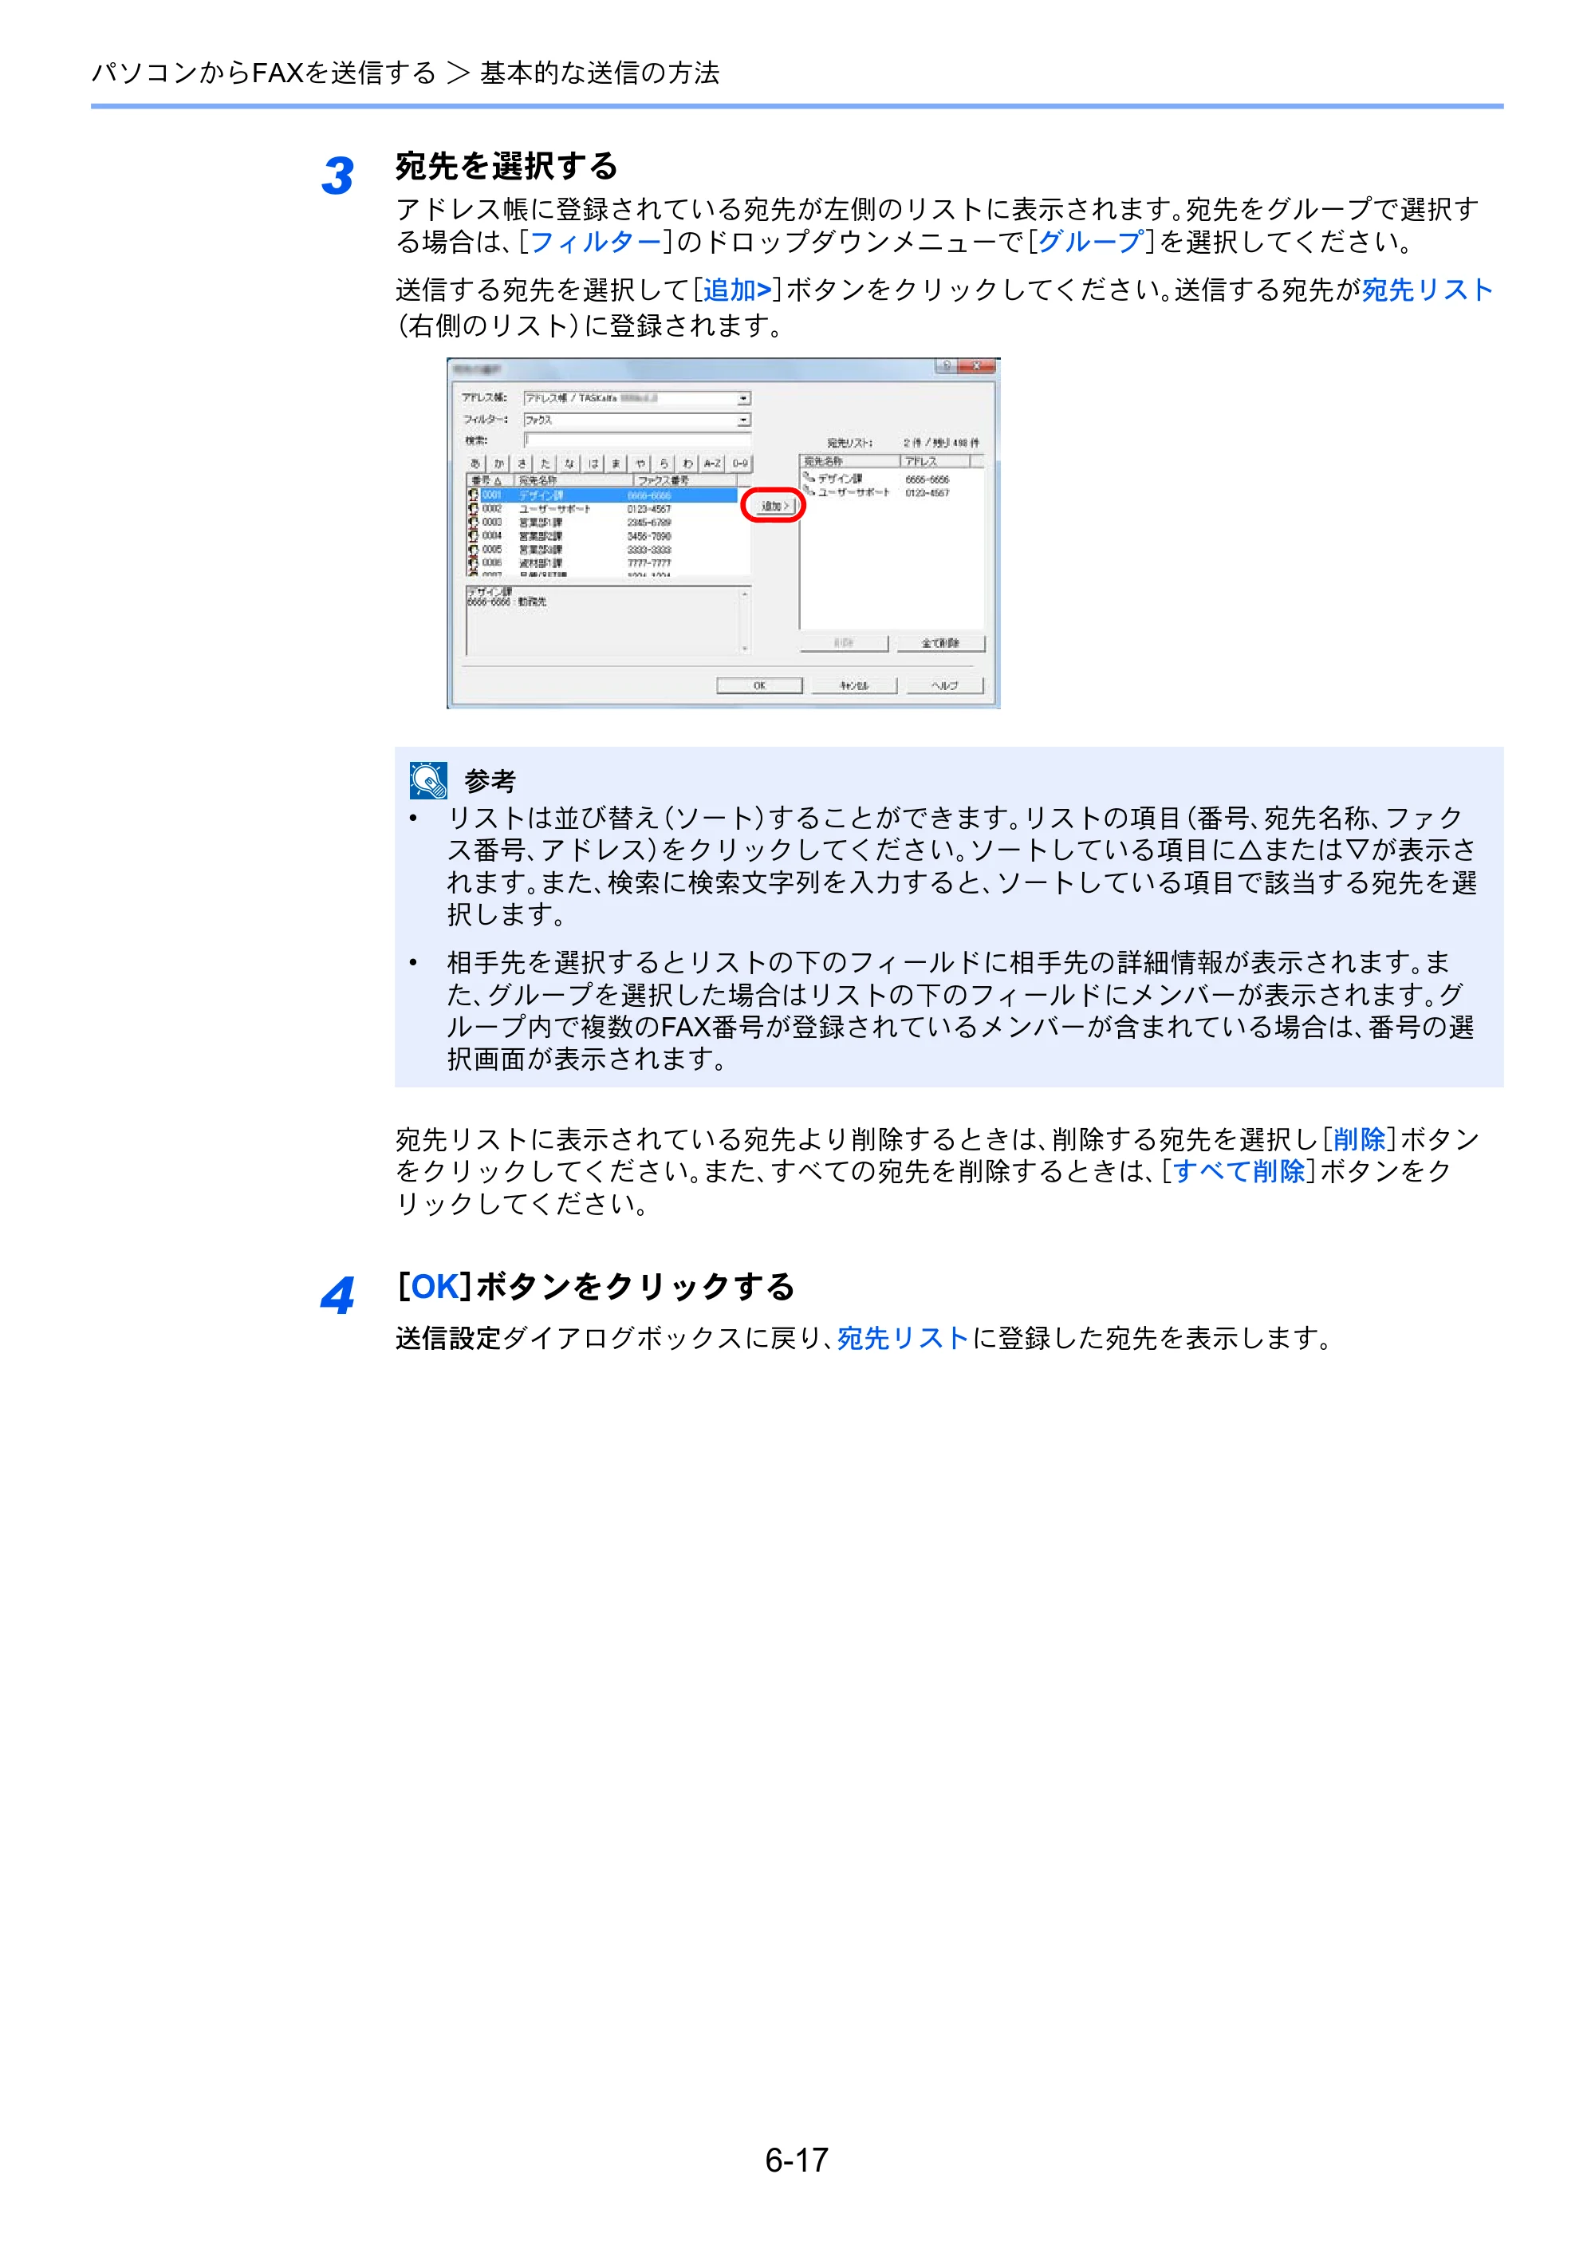1595x2257 pixels.
Task: Select row 0006 with fax 7777-7777
Action: 601,563
